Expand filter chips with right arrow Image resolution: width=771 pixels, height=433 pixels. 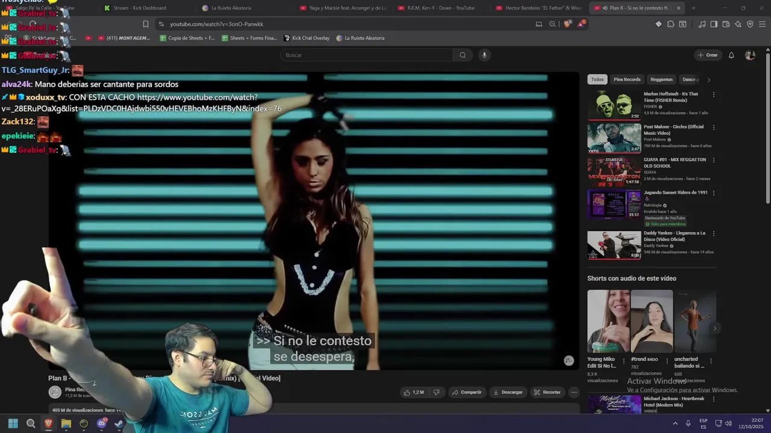point(708,79)
